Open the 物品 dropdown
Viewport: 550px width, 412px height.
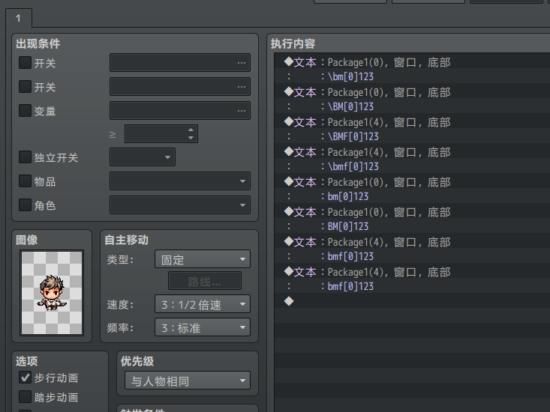(x=180, y=181)
